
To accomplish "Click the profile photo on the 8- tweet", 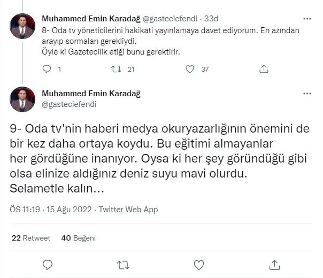I will (22, 26).
